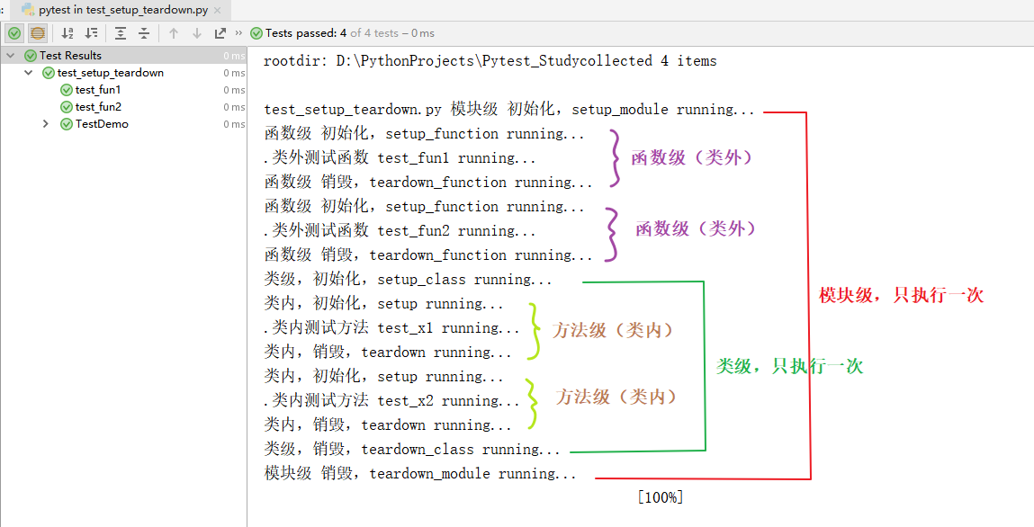The width and height of the screenshot is (1034, 527).
Task: Click the 0 ms duration of Test Results
Action: tap(234, 56)
